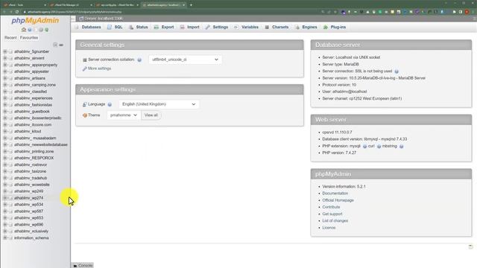Expand athablmv_RESPOROX database tree
The image size is (477, 268).
point(5,158)
